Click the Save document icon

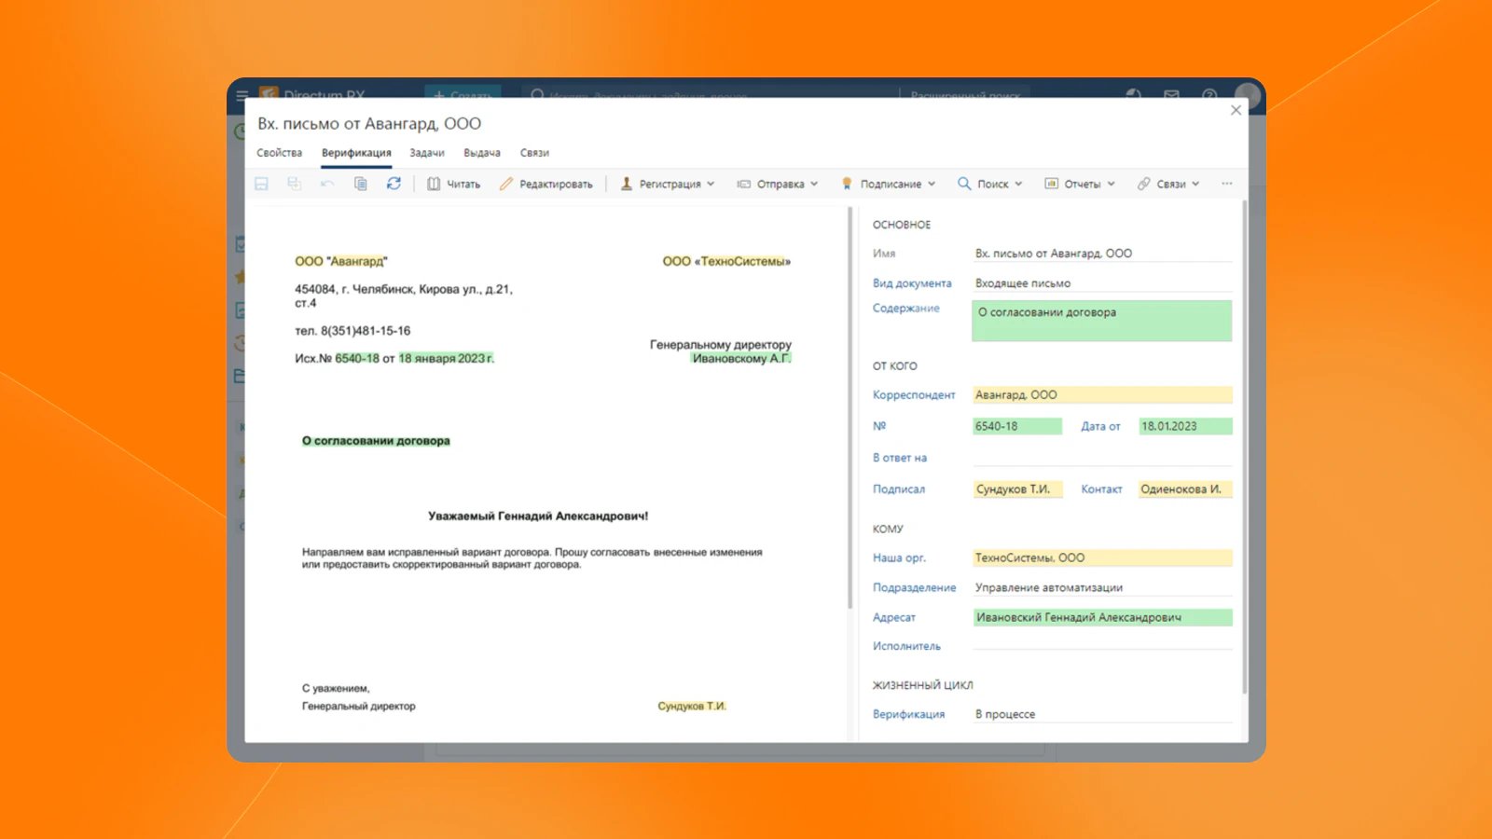point(261,184)
